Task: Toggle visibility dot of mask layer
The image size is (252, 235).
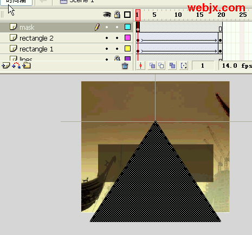Action: coord(107,27)
